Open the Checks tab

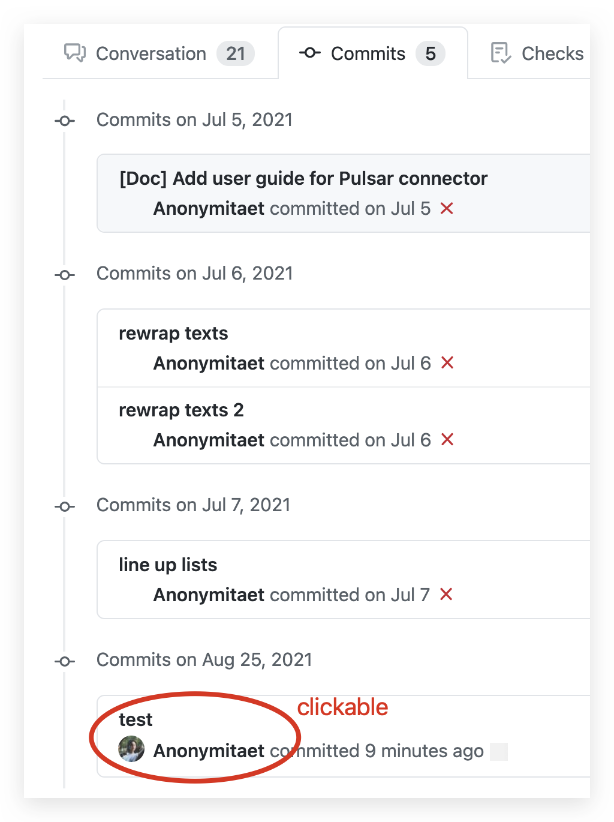(552, 53)
